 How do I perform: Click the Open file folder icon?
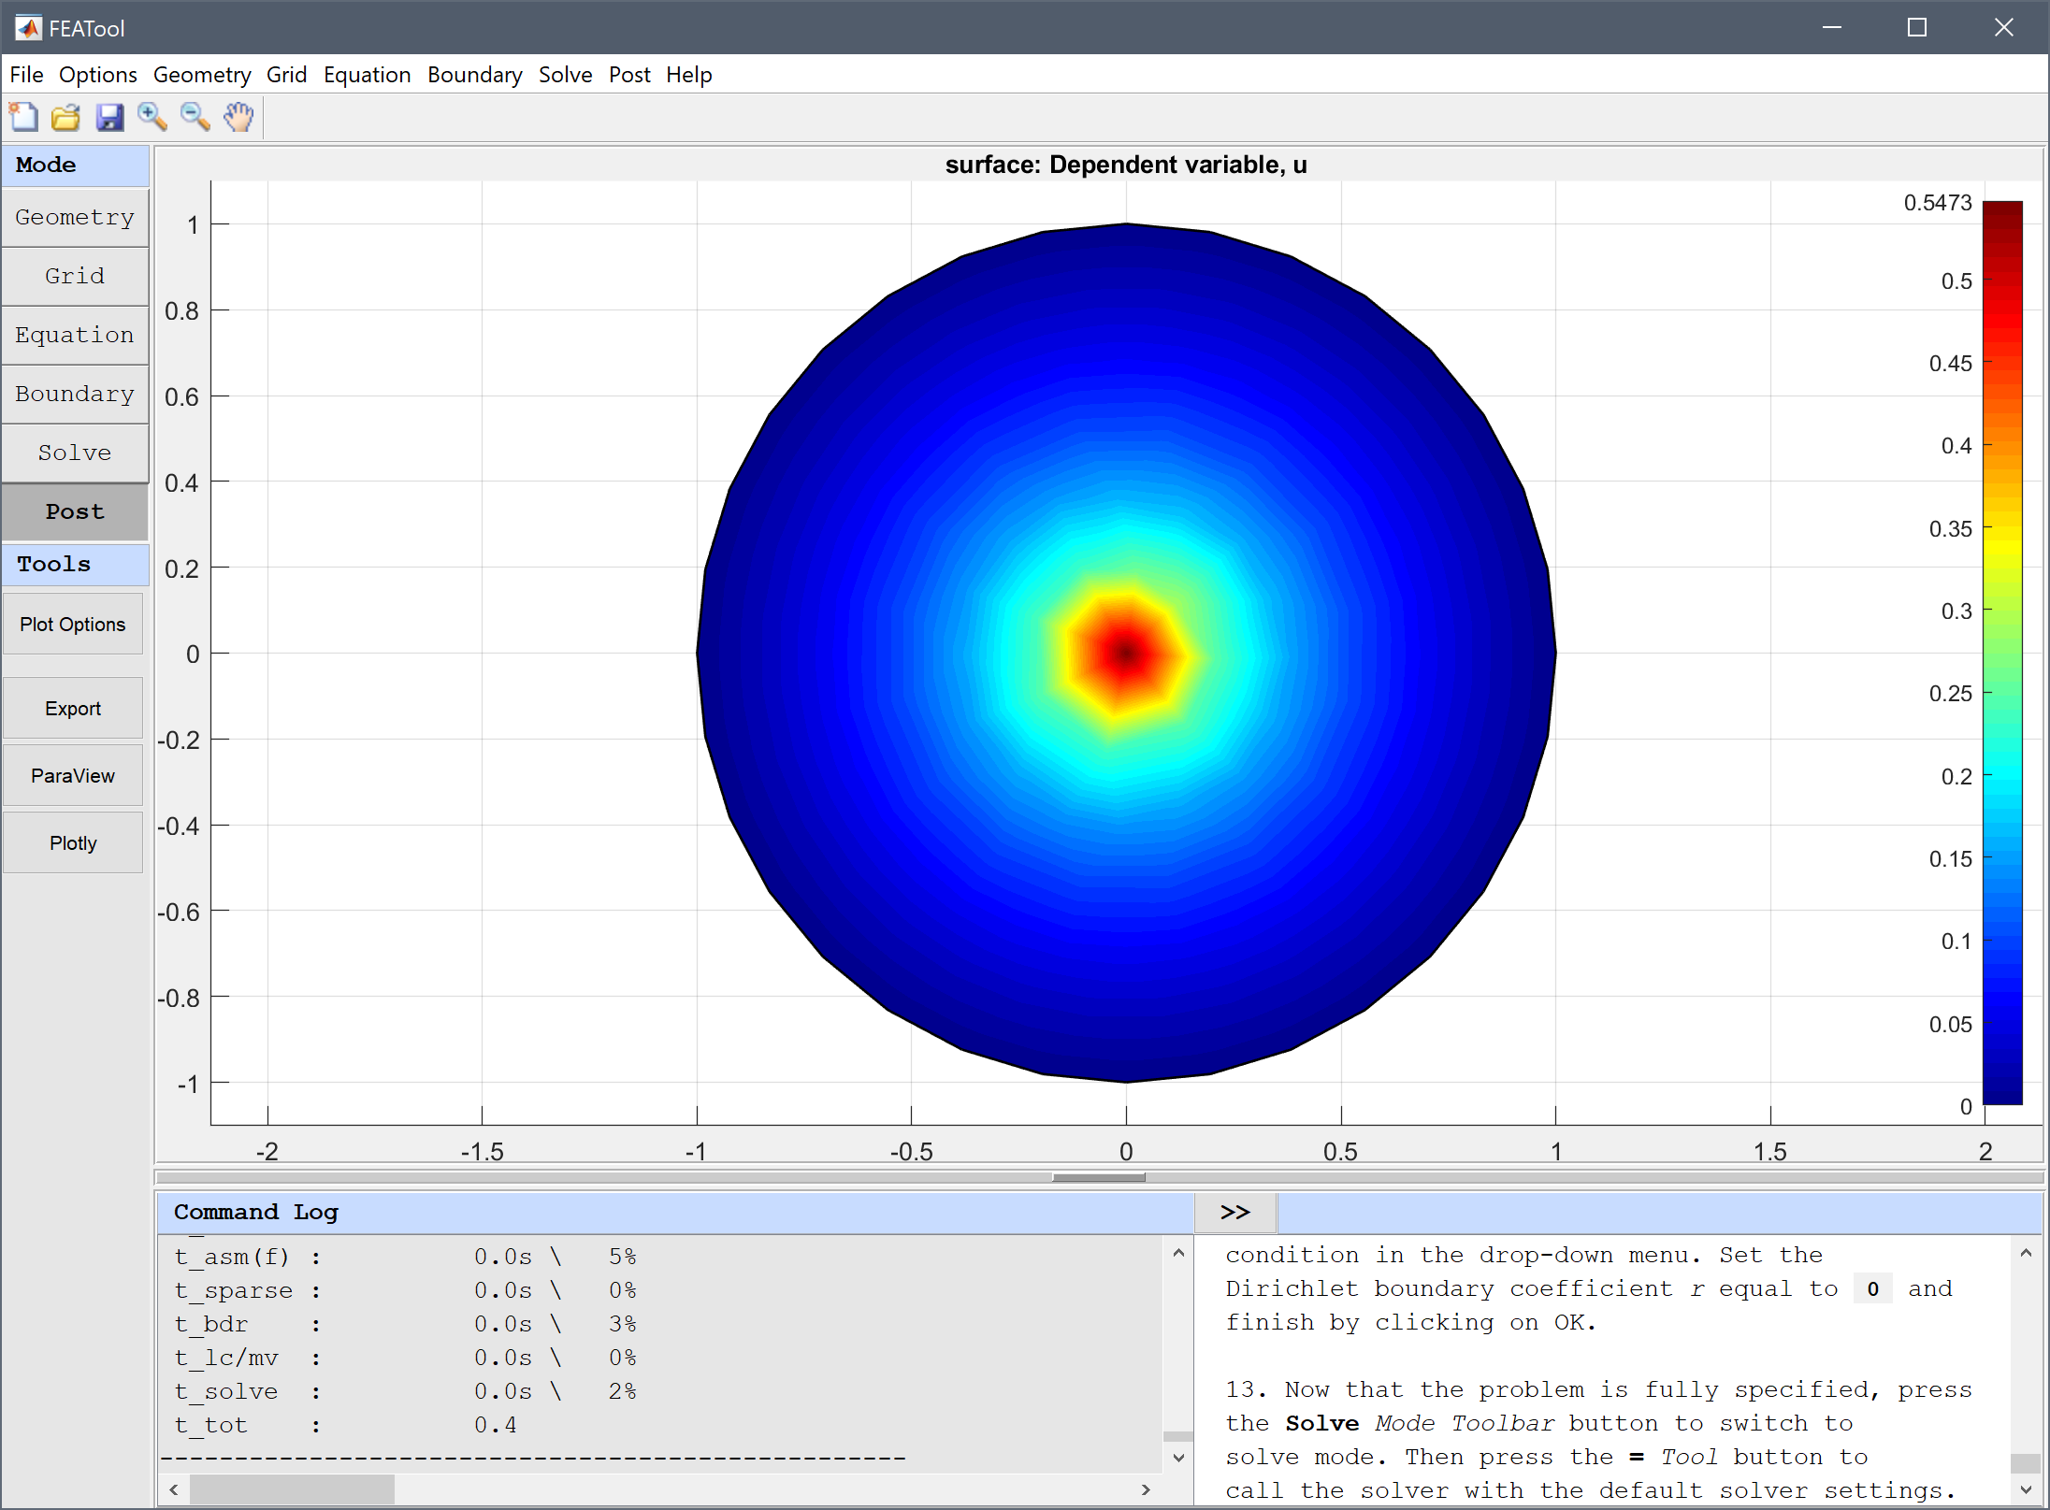(65, 117)
